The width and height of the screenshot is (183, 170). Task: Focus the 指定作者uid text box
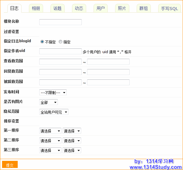[x=61, y=51]
